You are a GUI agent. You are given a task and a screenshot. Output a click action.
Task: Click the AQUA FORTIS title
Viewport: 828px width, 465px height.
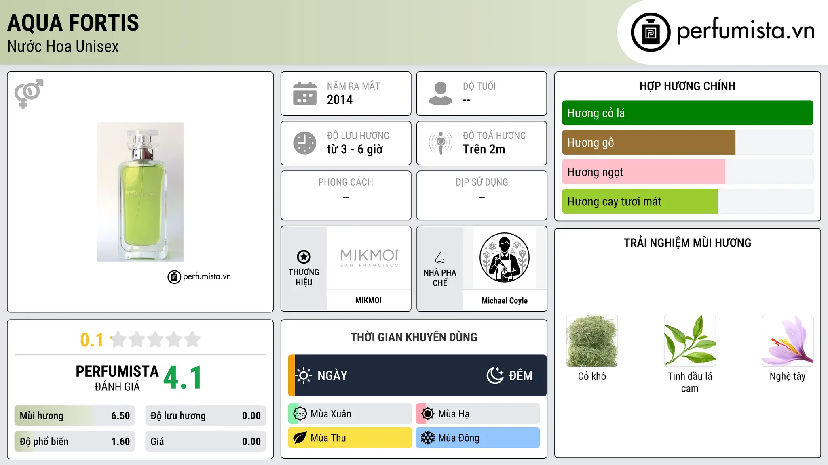click(x=73, y=23)
